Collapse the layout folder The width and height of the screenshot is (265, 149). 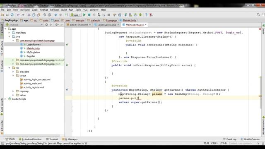tap(13, 75)
